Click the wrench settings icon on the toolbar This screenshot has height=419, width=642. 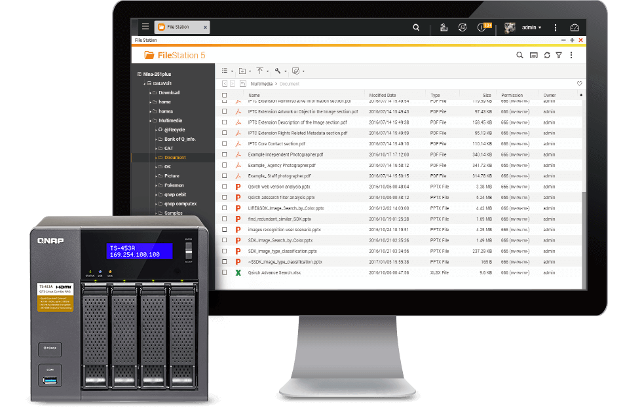(x=278, y=71)
